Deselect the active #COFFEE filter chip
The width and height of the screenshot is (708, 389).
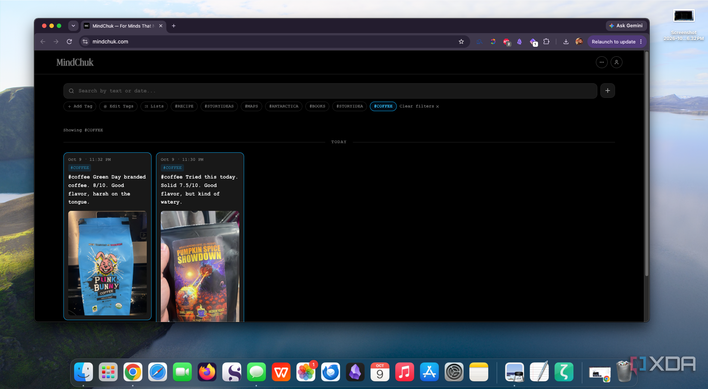(383, 106)
